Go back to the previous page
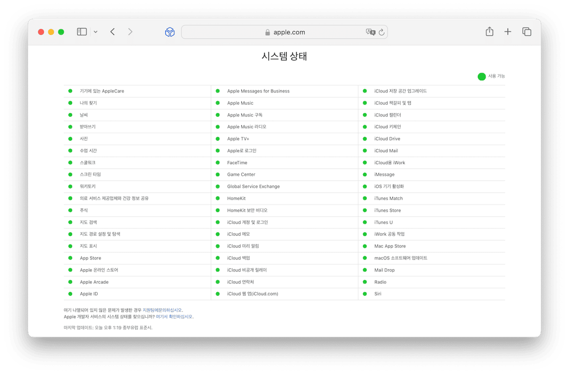The height and width of the screenshot is (374, 569). (x=112, y=32)
